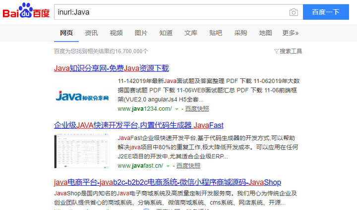
Task: Open 百度快照 for javafast.cn result
Action: click(x=188, y=166)
